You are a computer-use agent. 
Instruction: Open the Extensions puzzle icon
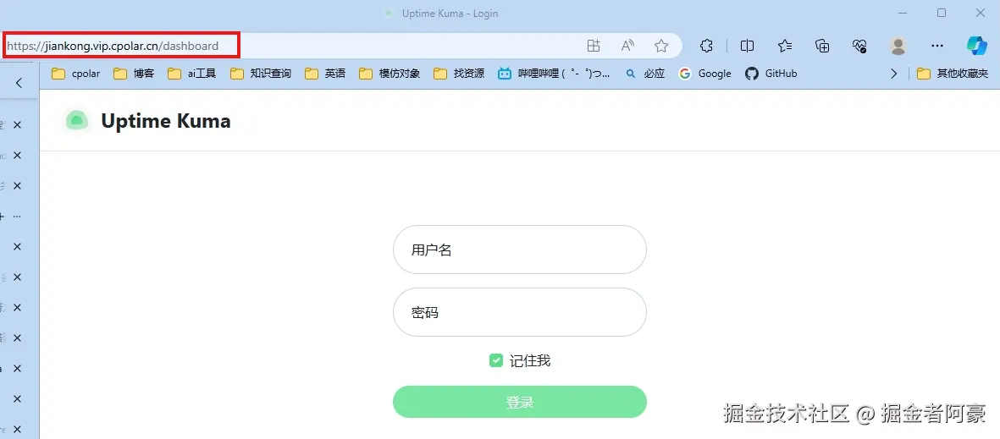pyautogui.click(x=706, y=46)
